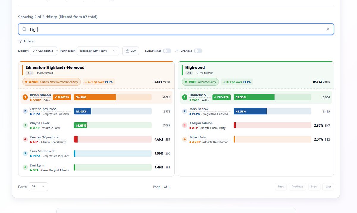Click the blue 42.51% vote bar in Highwood

[250, 111]
